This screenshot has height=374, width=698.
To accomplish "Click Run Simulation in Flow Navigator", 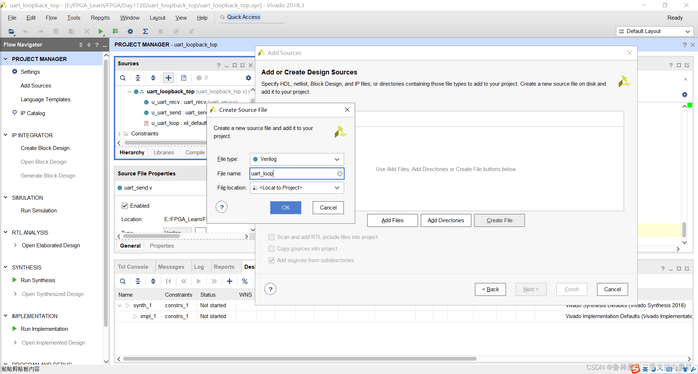I will (39, 211).
